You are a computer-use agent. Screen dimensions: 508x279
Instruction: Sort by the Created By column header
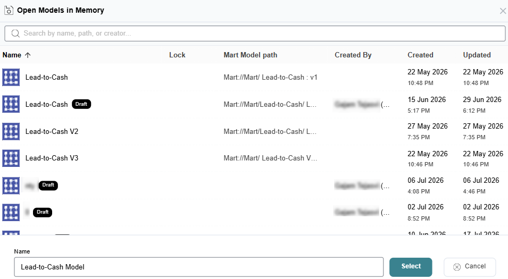click(353, 55)
